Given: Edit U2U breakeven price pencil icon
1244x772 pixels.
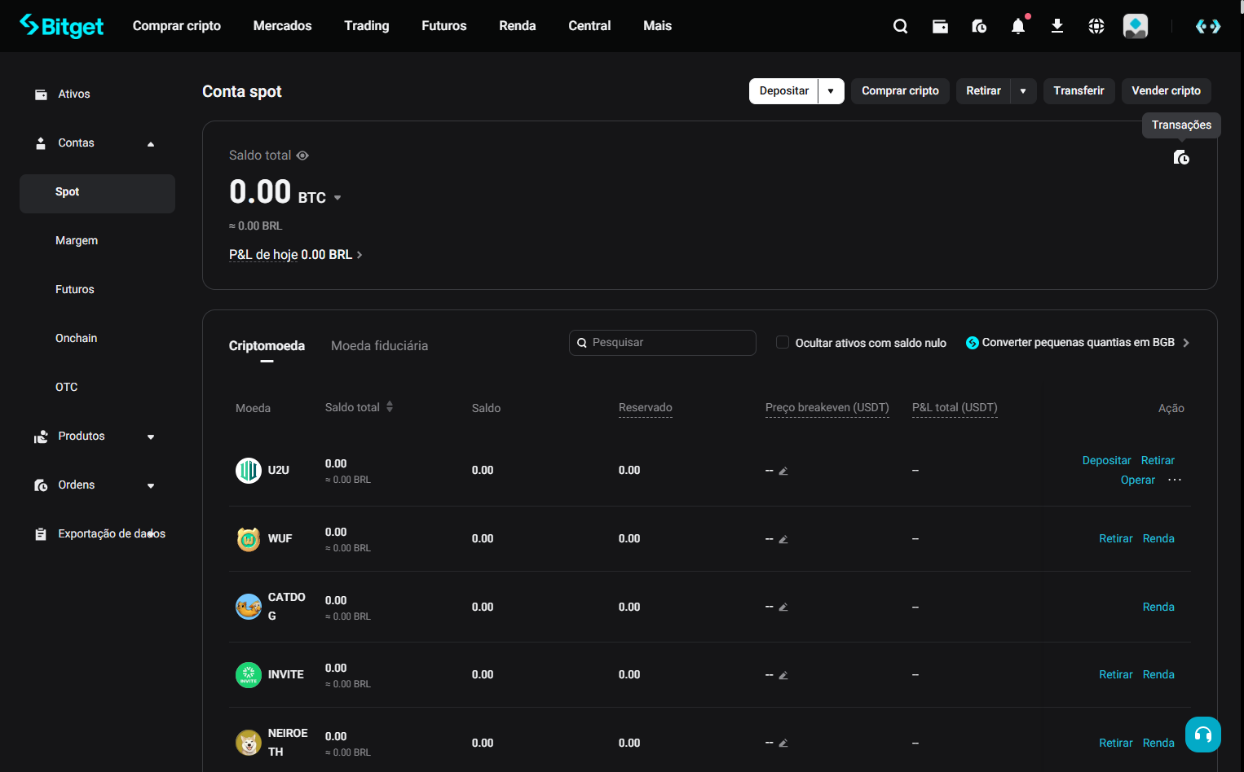Looking at the screenshot, I should click(783, 471).
